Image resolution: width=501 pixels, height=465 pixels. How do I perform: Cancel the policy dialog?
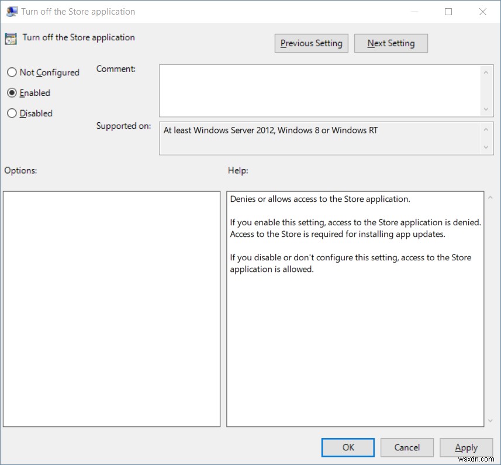click(x=407, y=447)
